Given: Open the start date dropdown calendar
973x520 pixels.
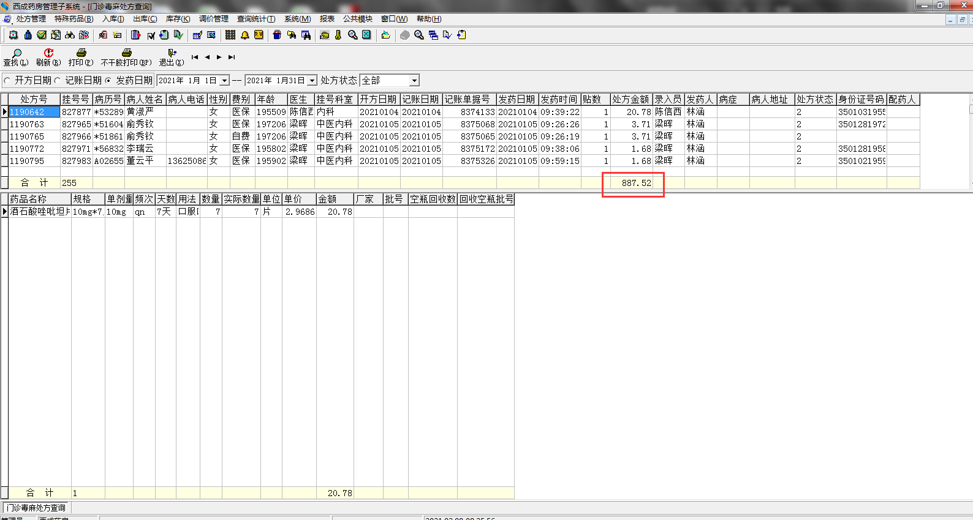Looking at the screenshot, I should 224,81.
